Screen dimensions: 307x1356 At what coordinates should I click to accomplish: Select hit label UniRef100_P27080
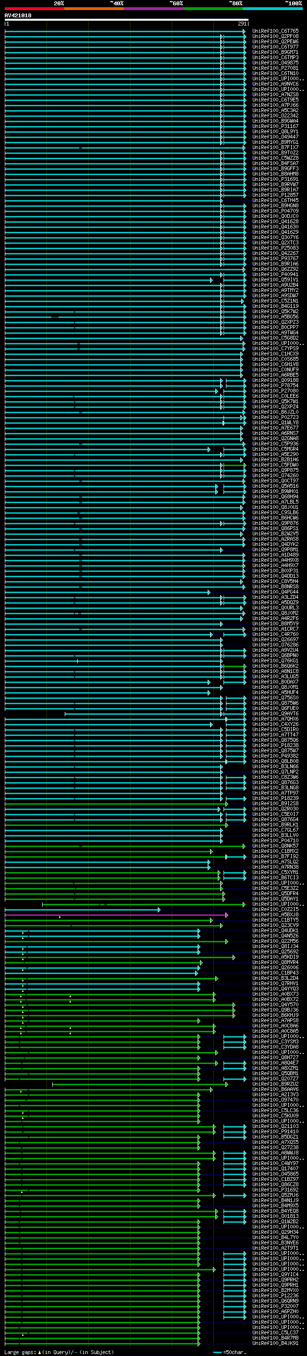click(x=275, y=391)
